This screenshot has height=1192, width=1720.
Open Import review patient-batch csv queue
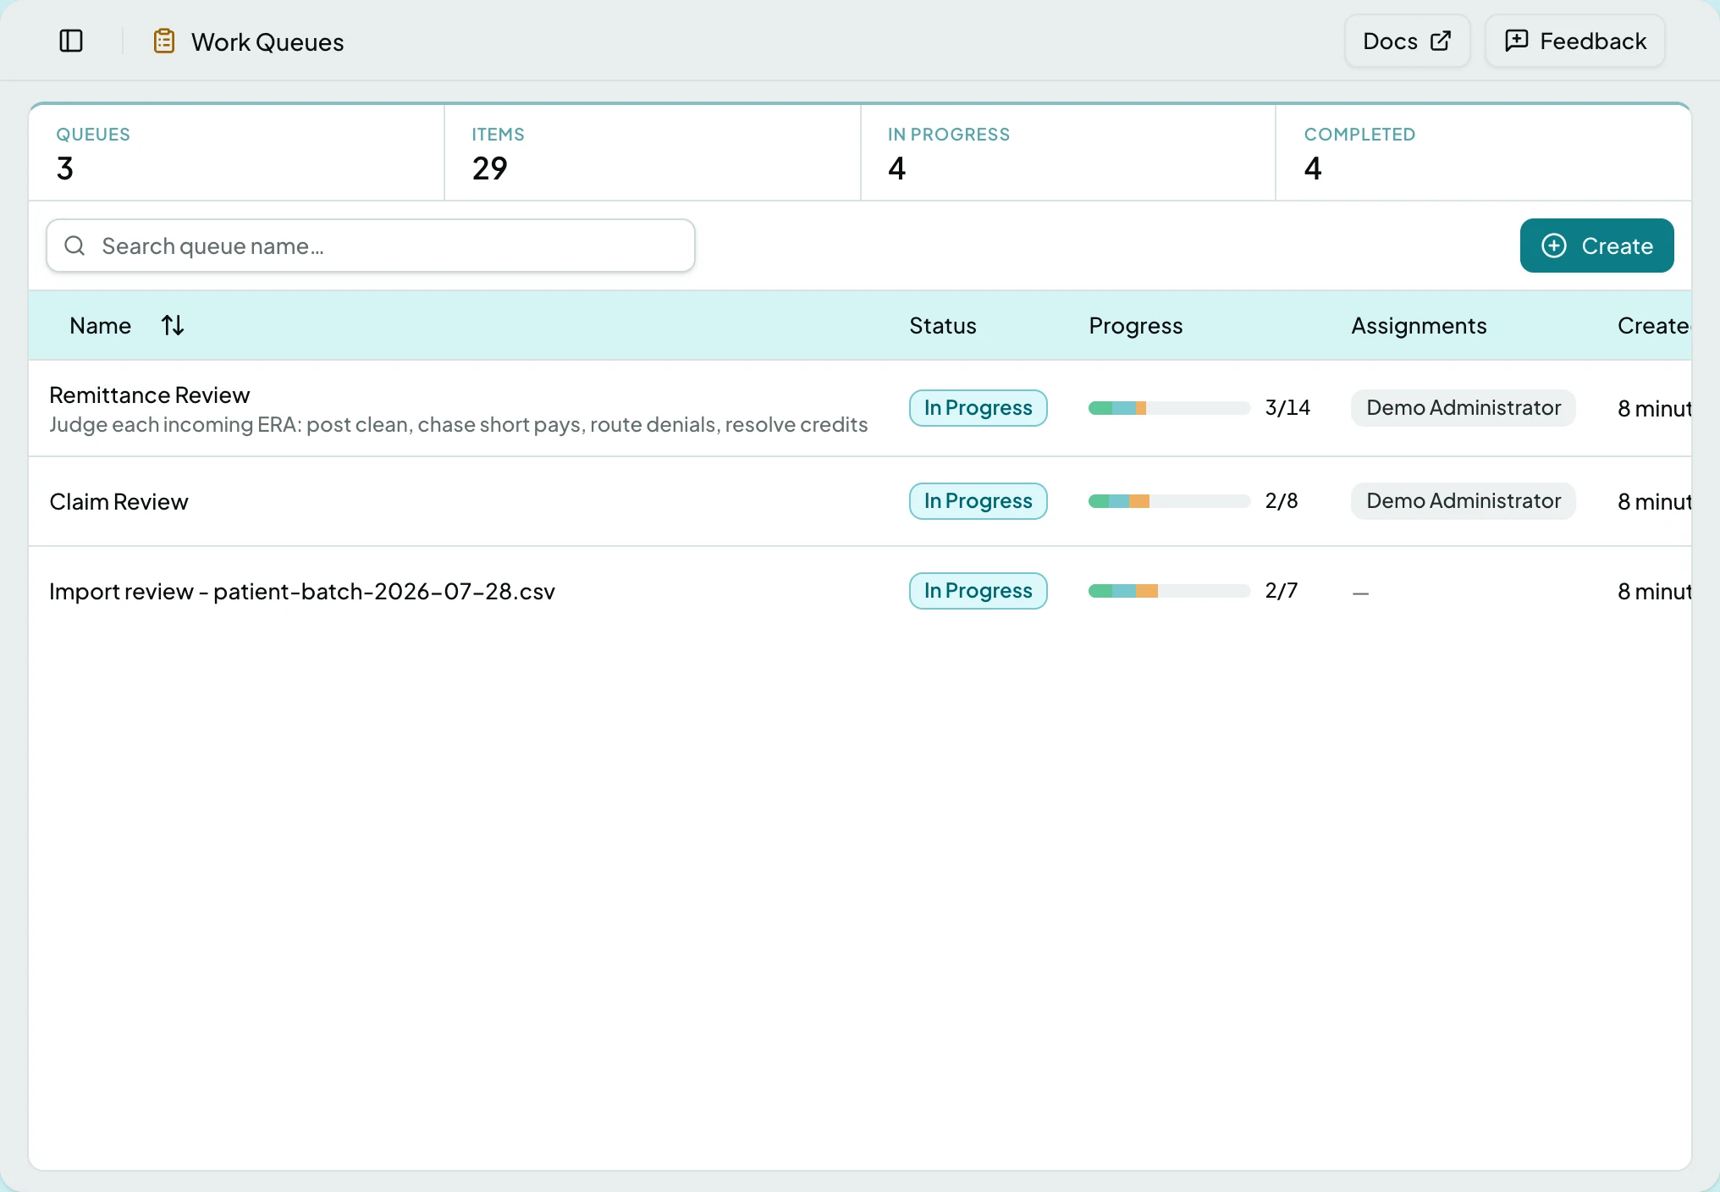302,591
